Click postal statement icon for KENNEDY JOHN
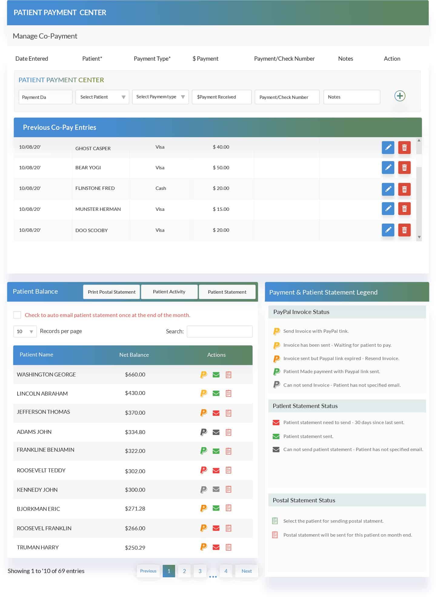Image resolution: width=436 pixels, height=597 pixels. tap(228, 489)
